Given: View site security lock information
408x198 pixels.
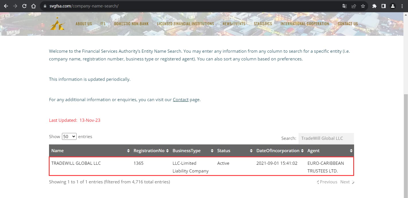Looking at the screenshot, I should 44,6.
